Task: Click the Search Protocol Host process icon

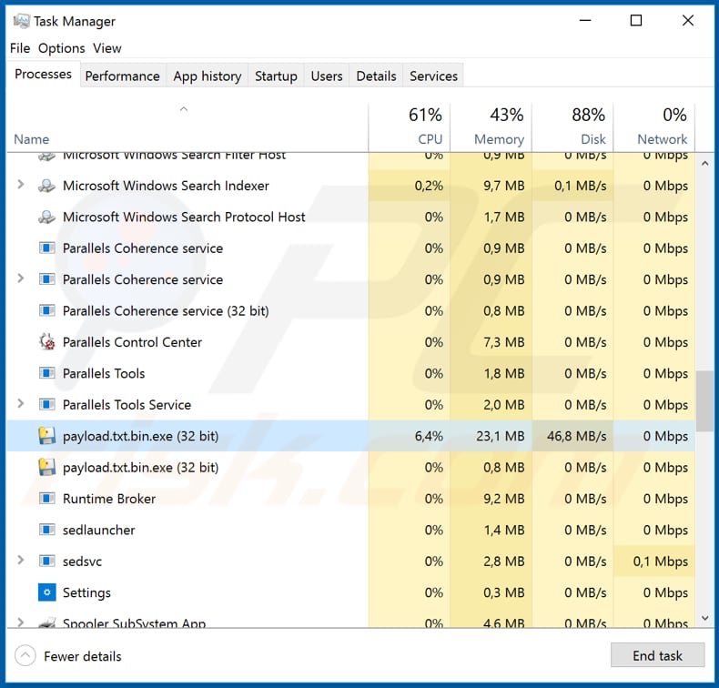Action: point(46,217)
